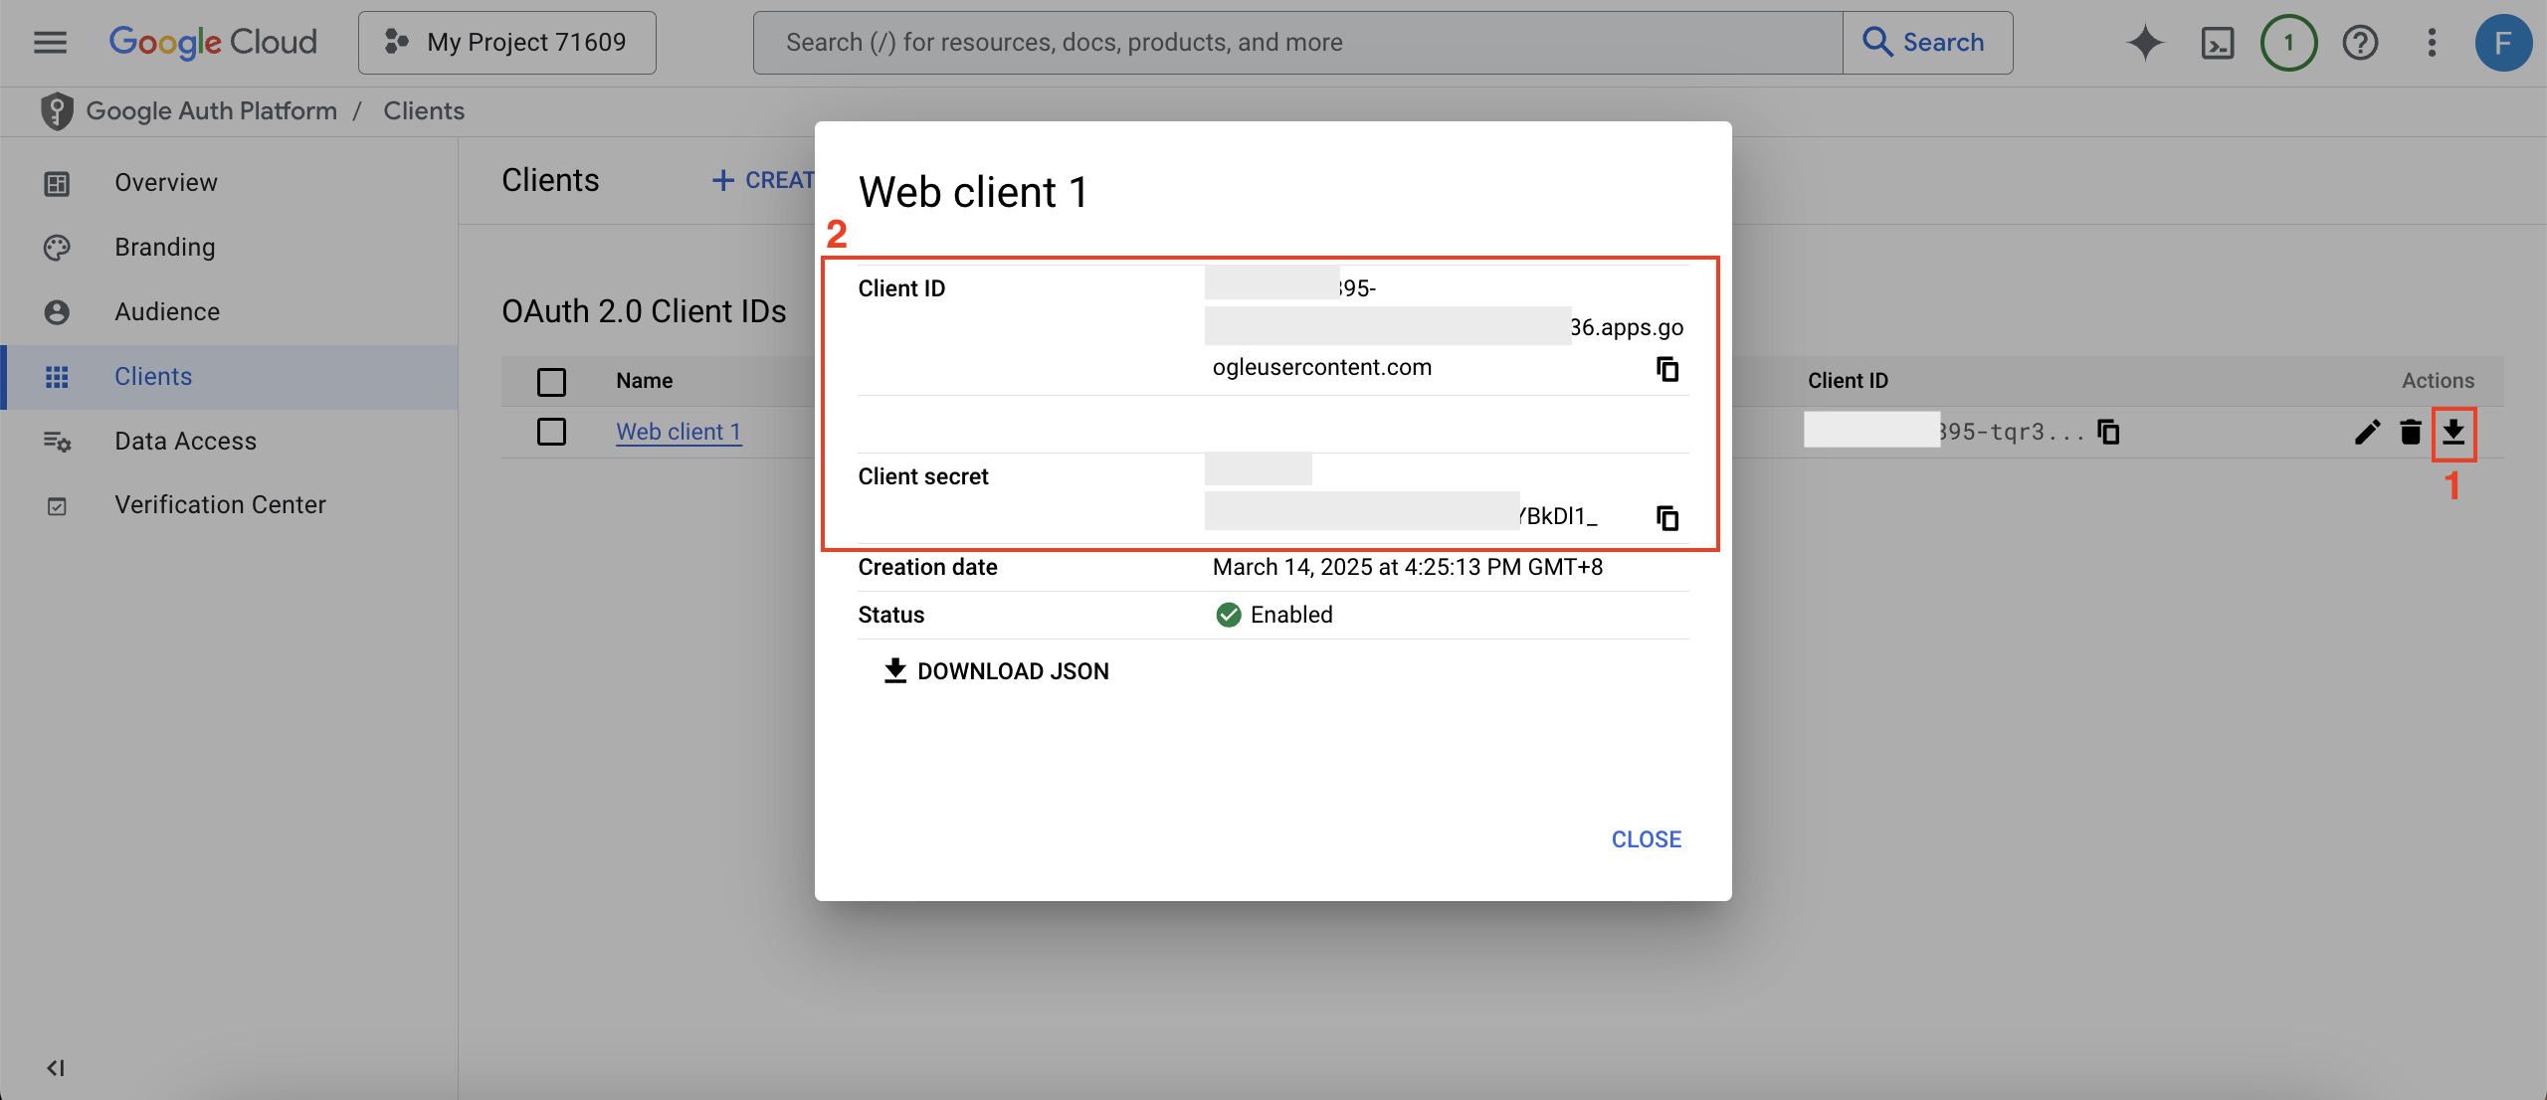
Task: Click the Search button
Action: coord(1927,42)
